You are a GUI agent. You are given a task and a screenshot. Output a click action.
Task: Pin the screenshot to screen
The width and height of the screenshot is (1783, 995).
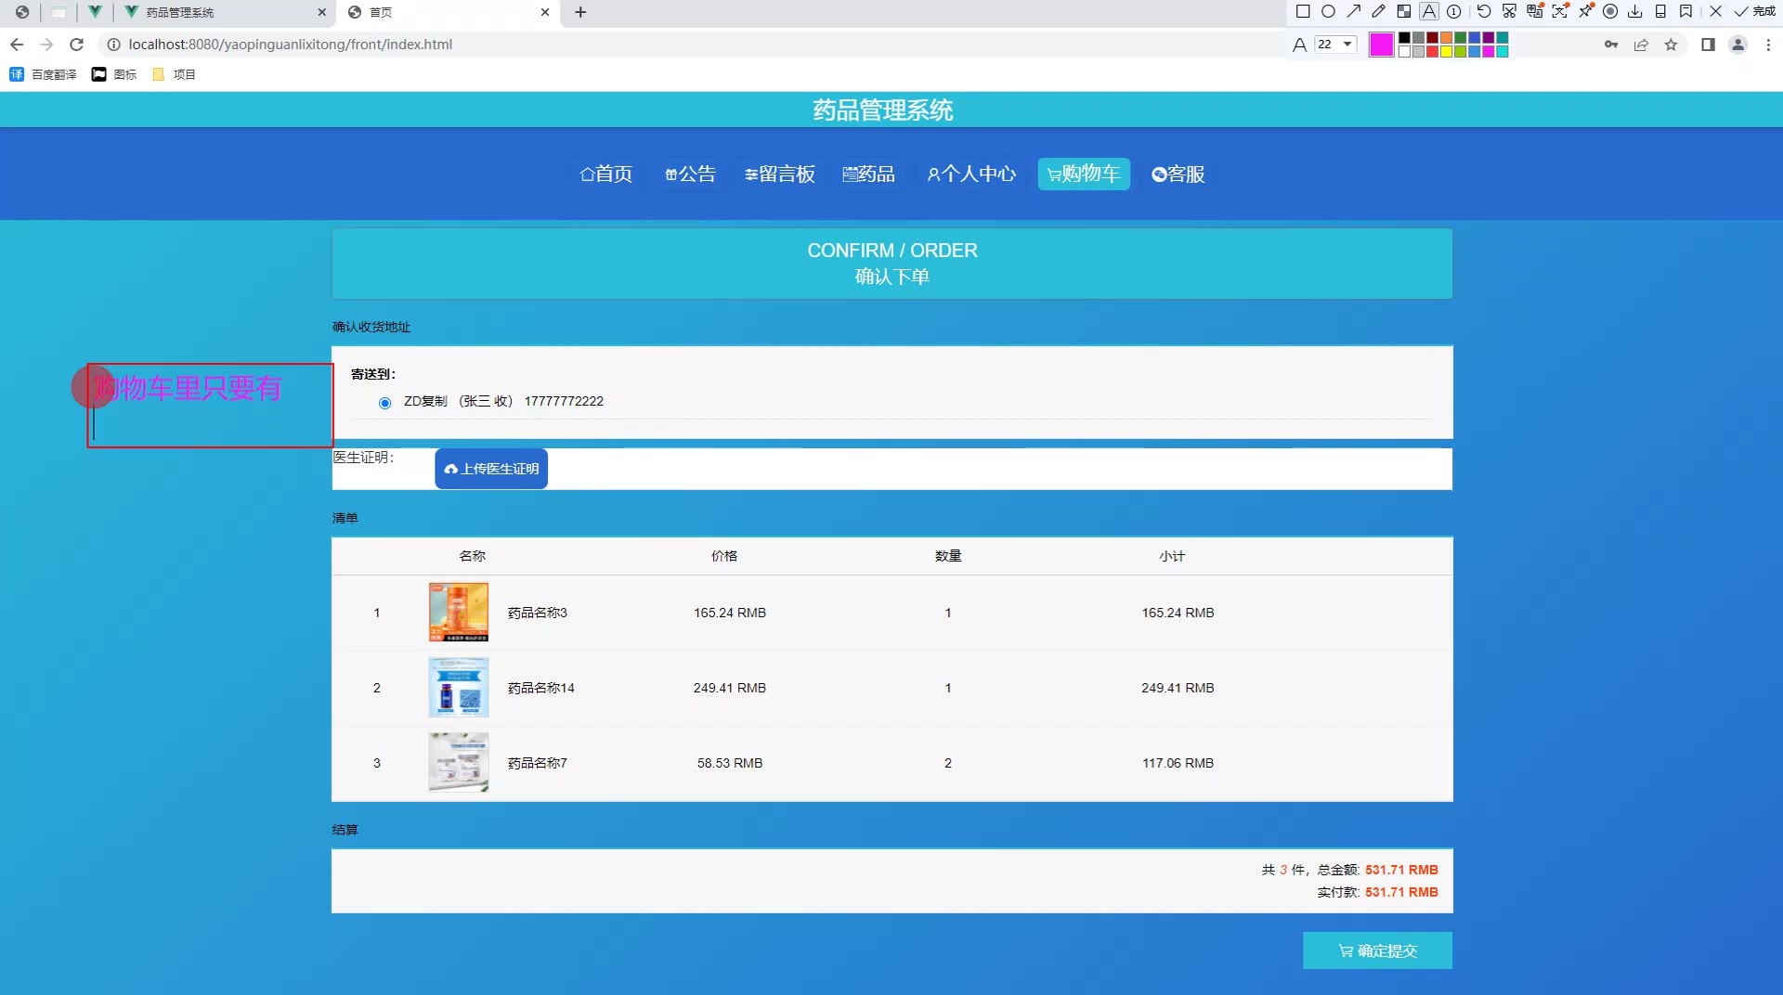click(x=1585, y=12)
